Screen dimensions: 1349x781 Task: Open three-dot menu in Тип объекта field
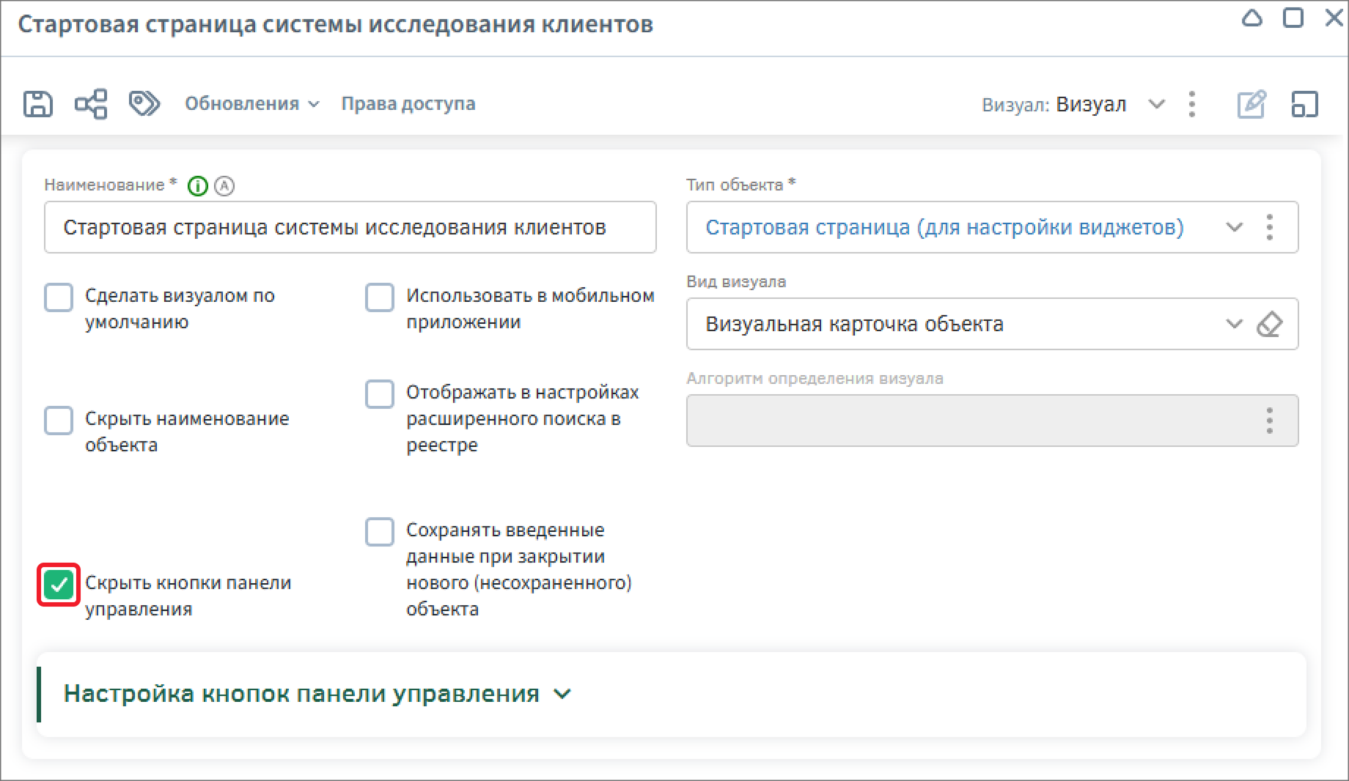1269,227
